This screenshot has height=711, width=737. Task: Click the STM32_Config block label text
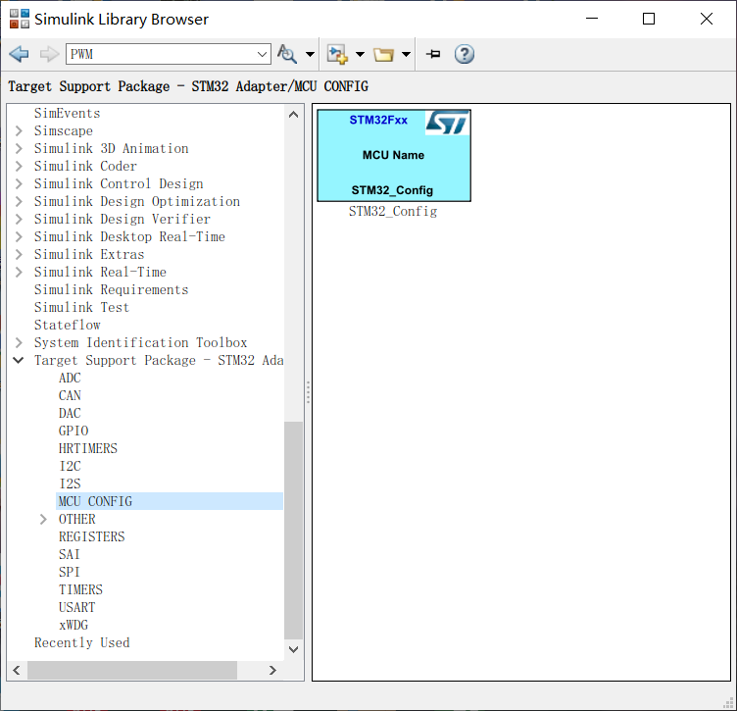pos(393,212)
